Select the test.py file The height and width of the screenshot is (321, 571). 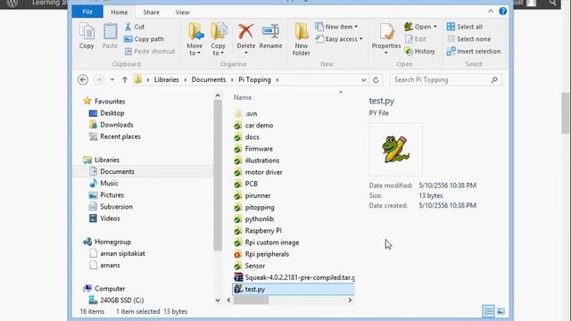click(x=294, y=289)
